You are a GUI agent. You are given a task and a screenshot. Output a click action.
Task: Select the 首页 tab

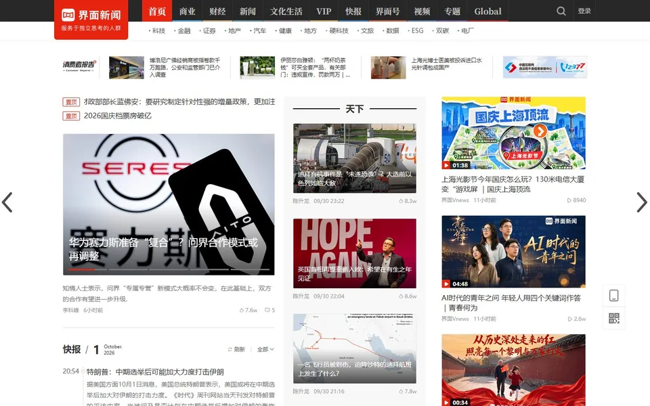[x=157, y=12]
